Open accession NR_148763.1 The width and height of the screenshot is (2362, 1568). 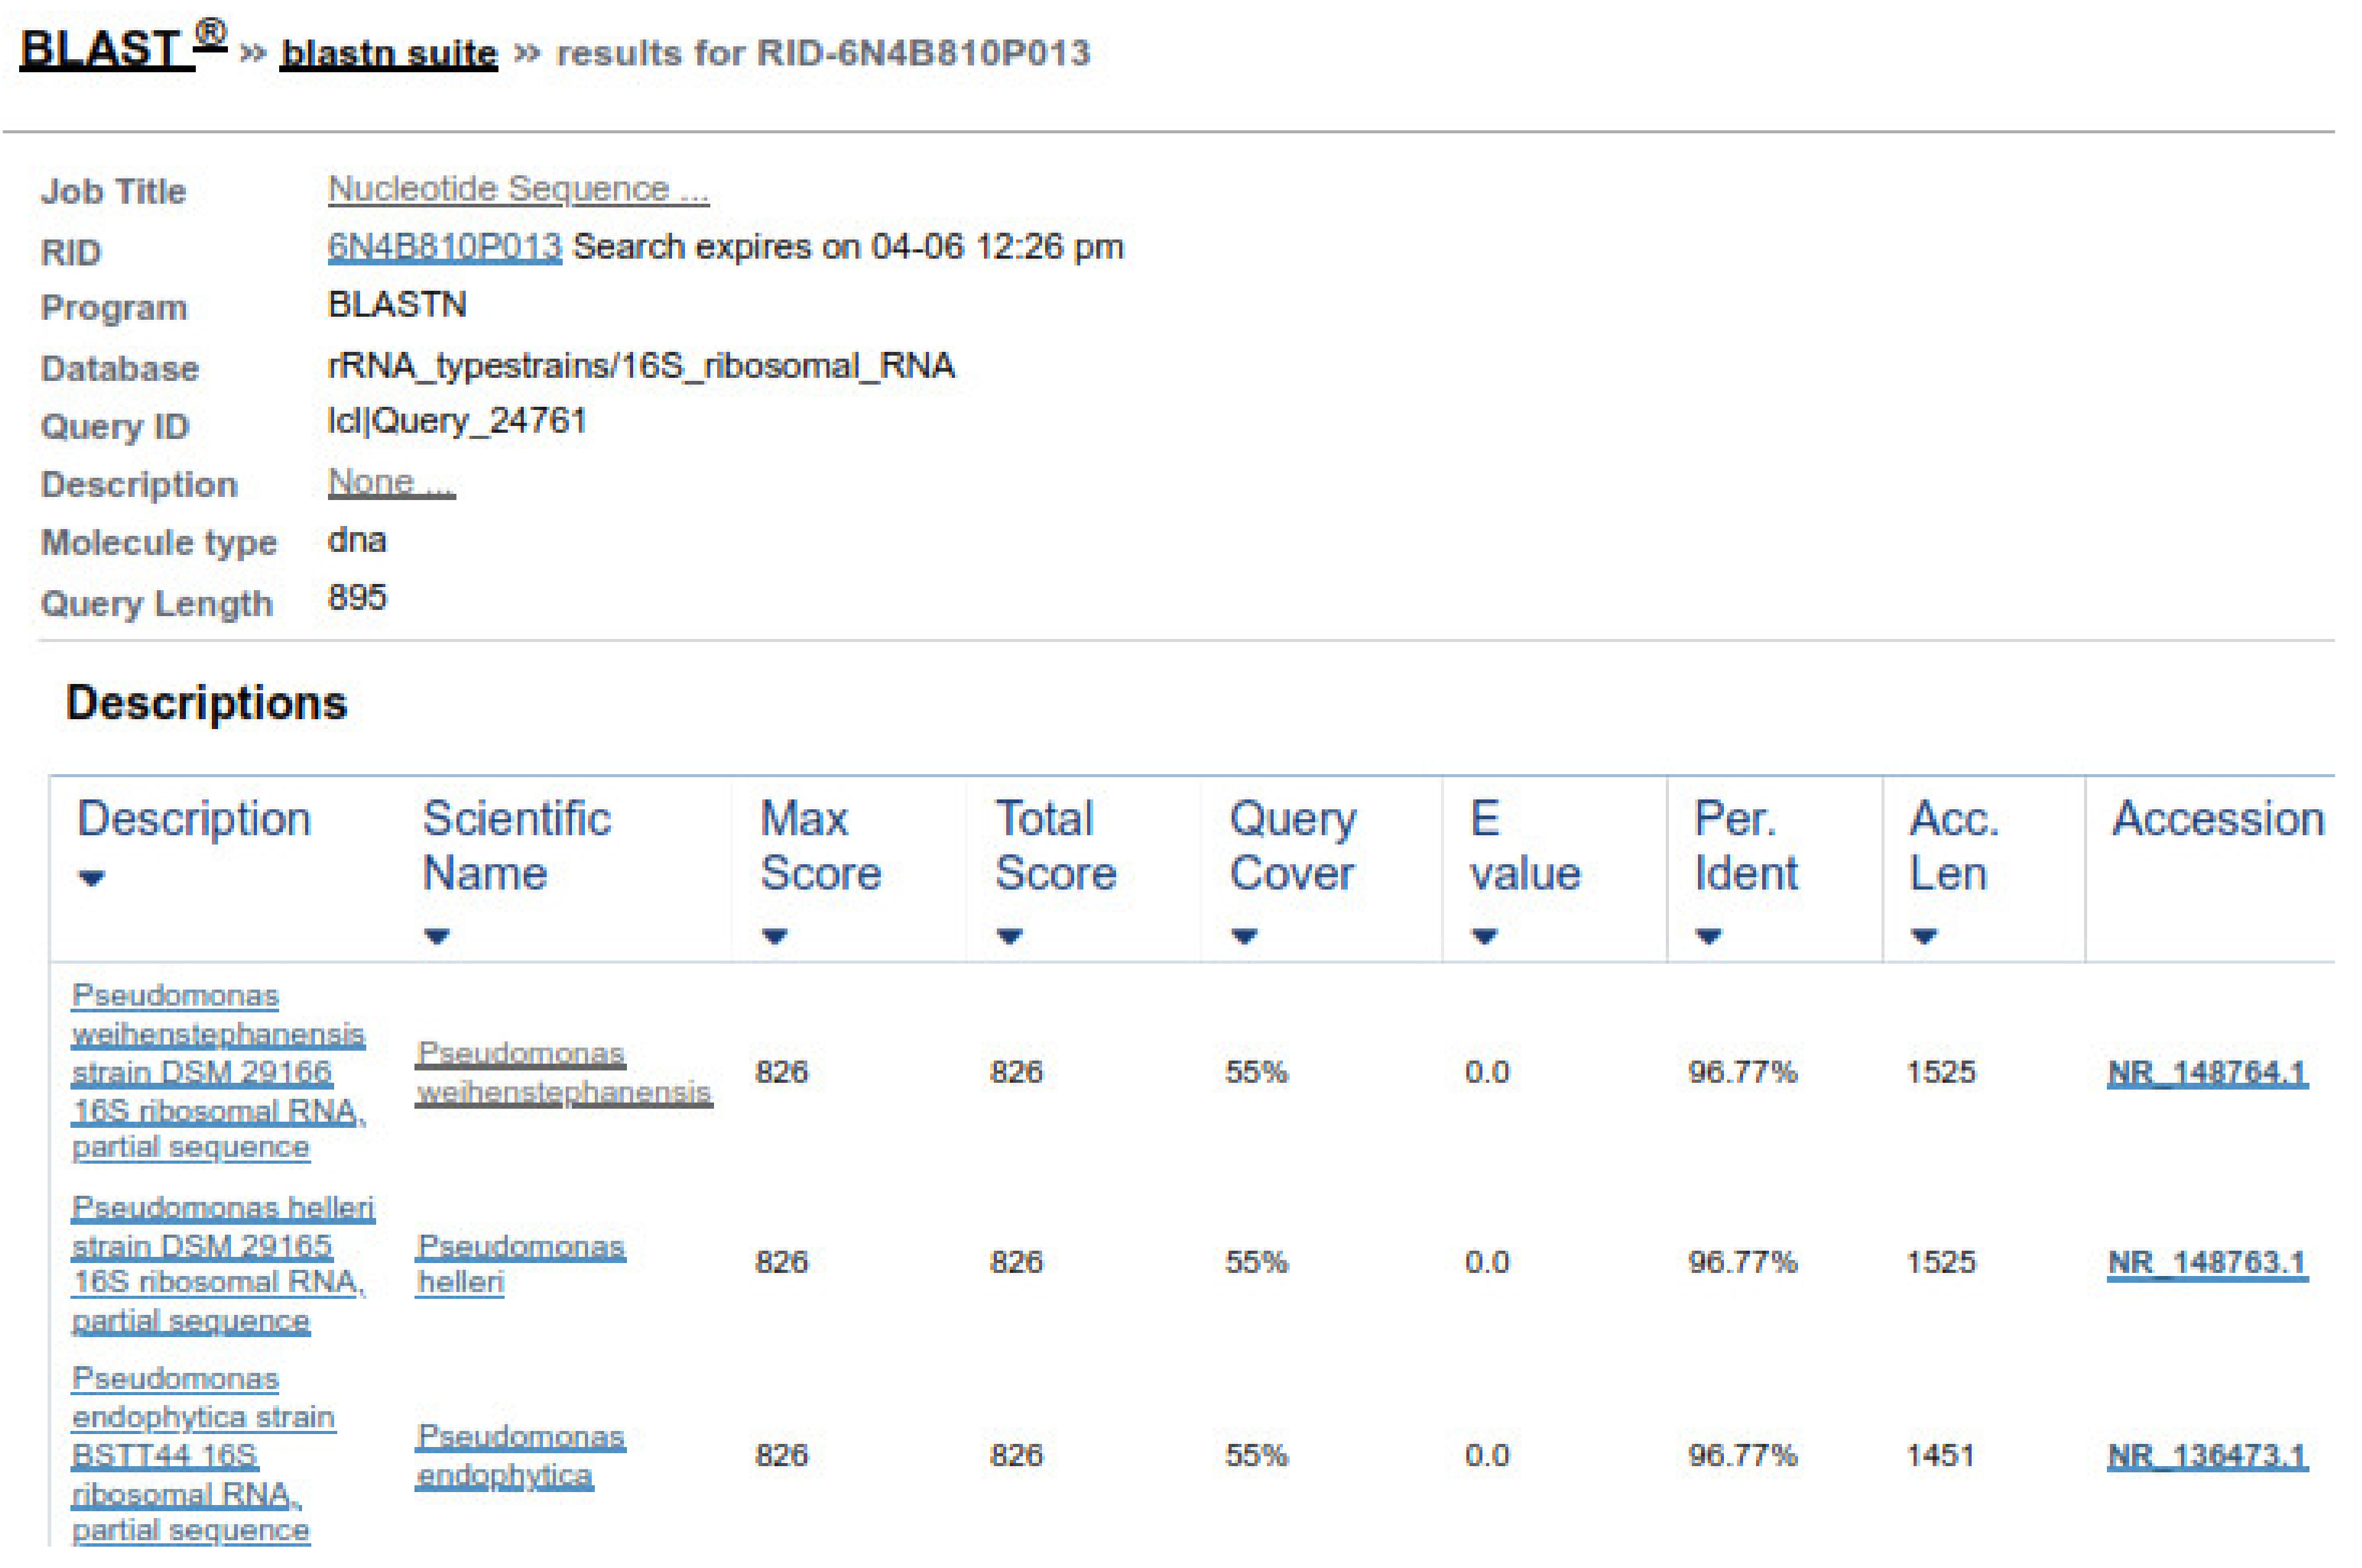pos(2206,1263)
